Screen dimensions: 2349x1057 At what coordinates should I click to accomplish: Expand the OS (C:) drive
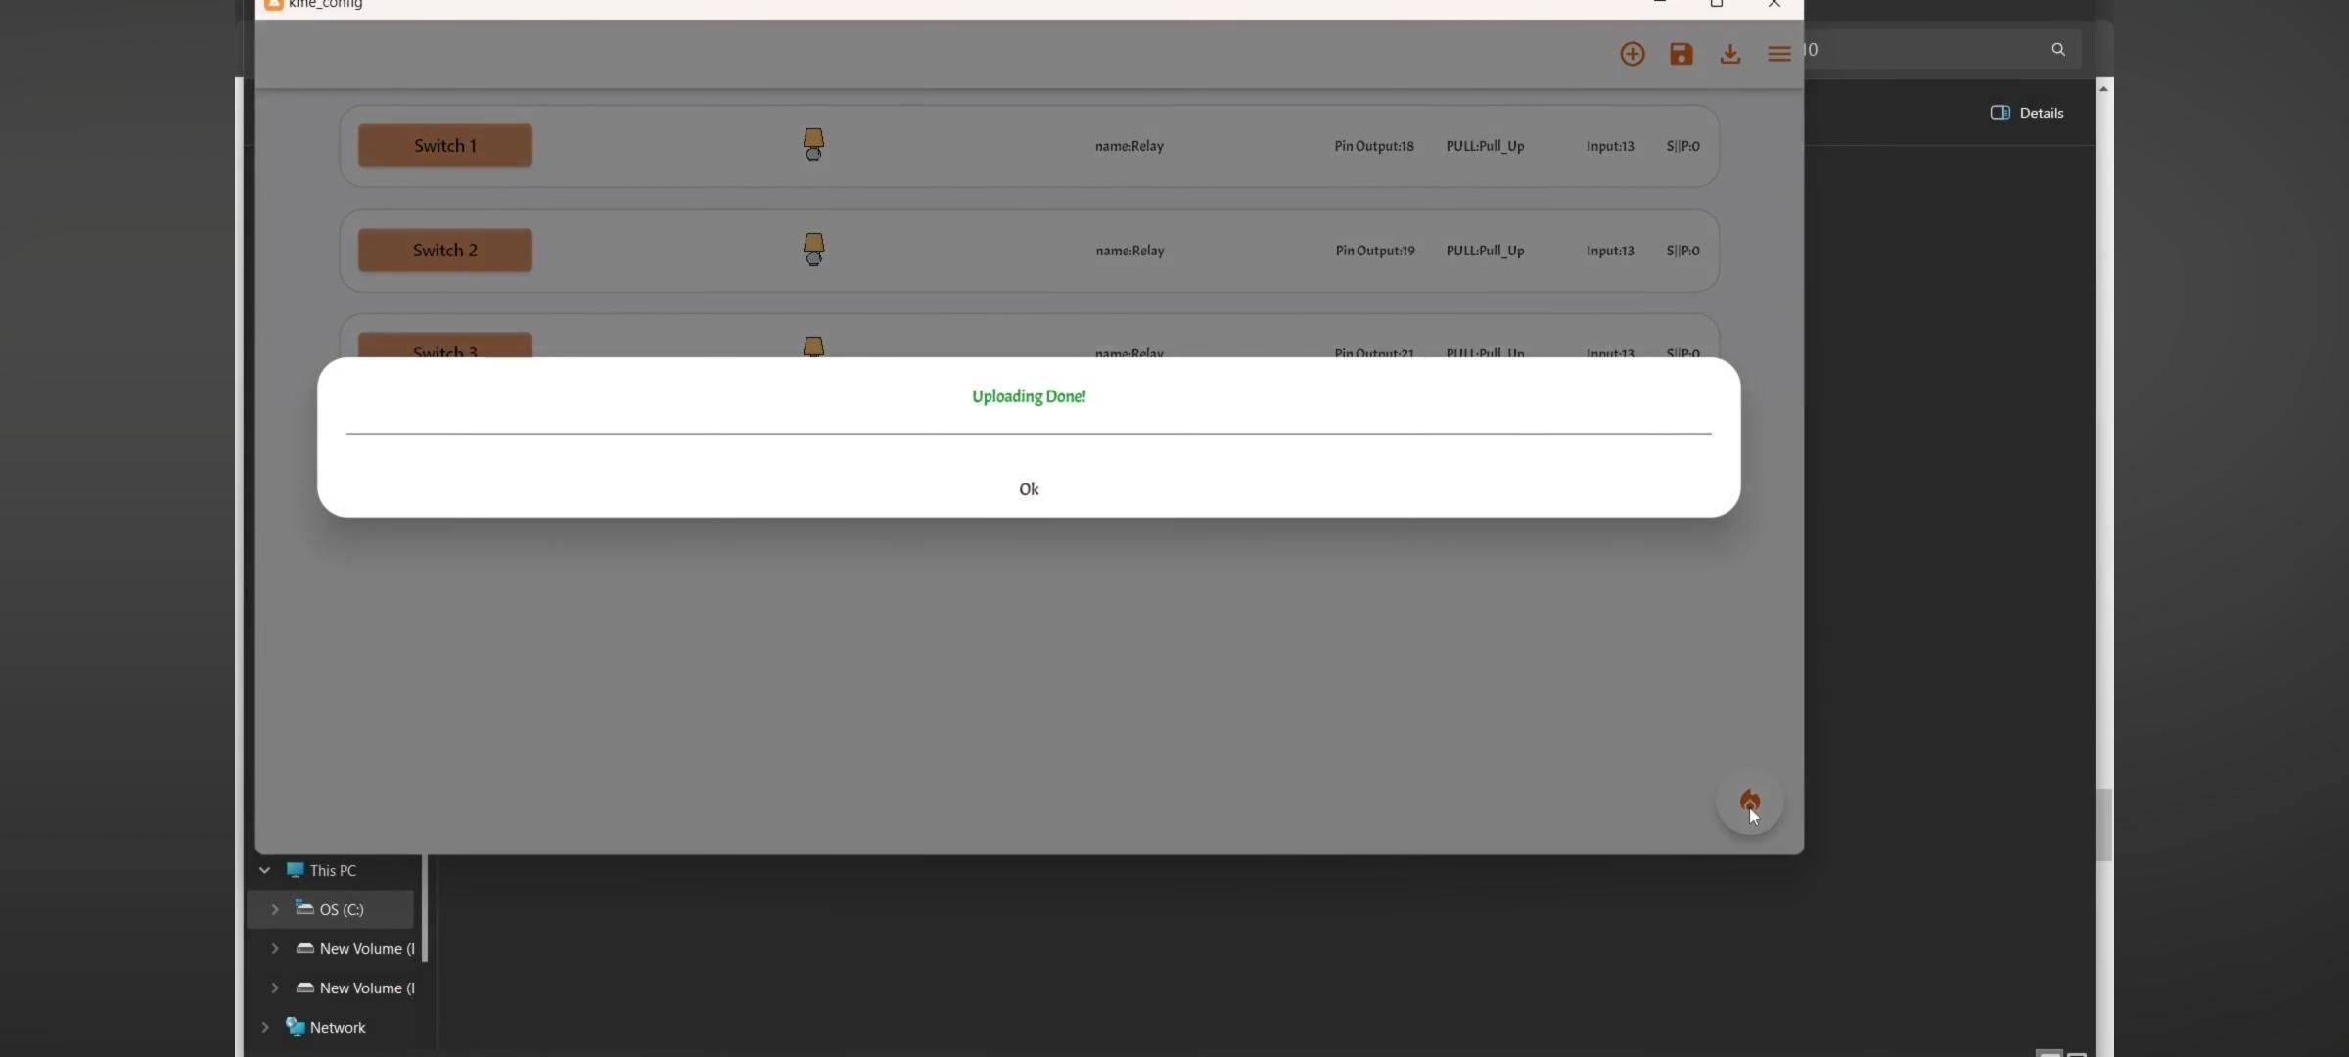tap(274, 909)
